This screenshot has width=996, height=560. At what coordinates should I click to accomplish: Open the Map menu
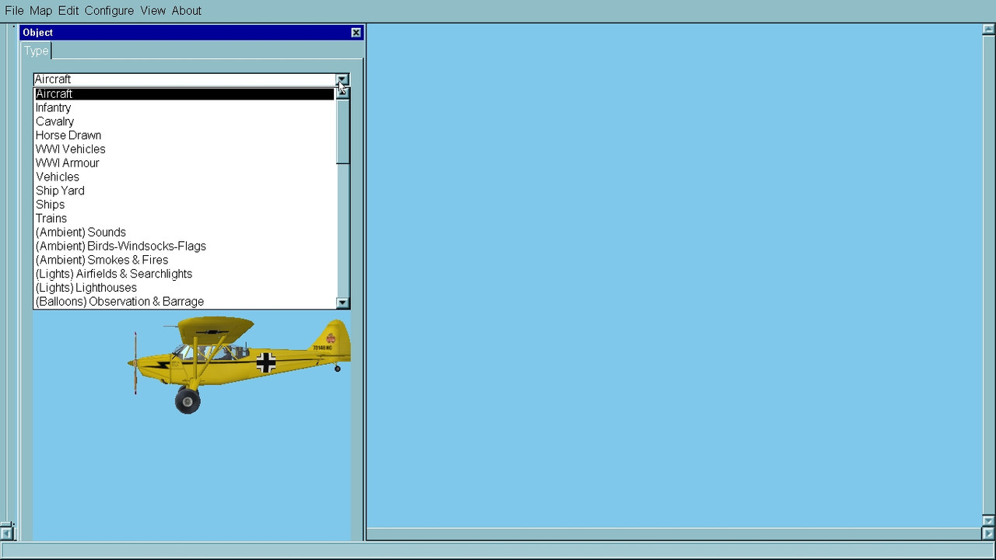40,11
